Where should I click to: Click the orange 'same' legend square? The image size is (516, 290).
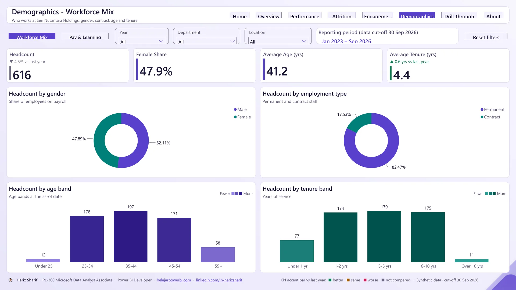348,280
